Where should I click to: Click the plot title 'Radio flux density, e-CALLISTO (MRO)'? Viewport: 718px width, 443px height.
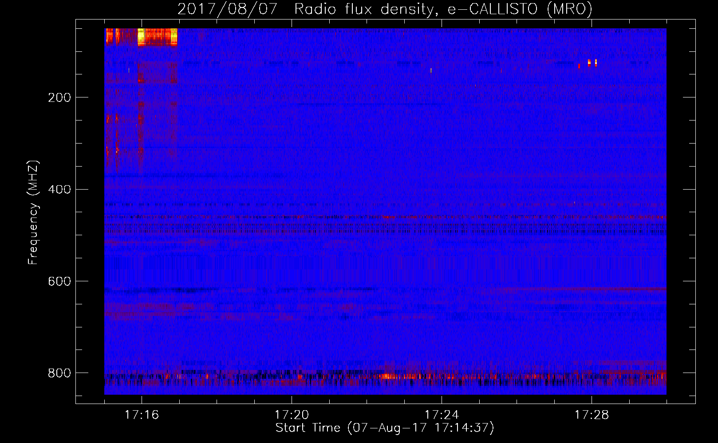pos(443,9)
